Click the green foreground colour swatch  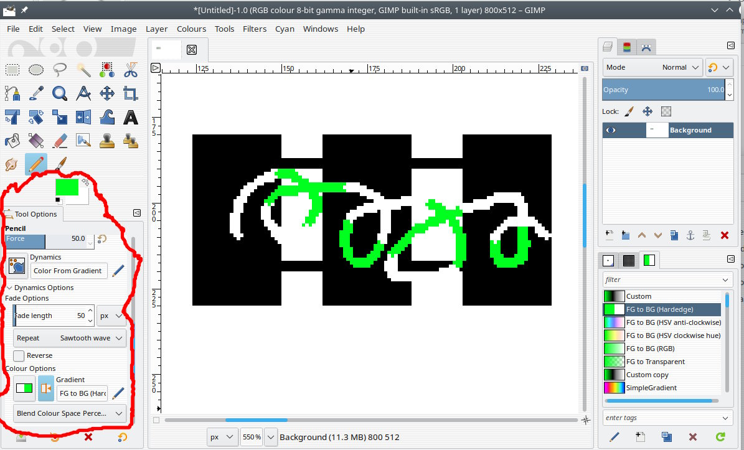point(67,187)
